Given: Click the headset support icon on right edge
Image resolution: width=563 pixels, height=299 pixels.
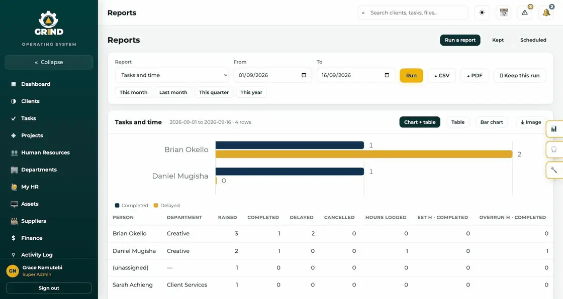Looking at the screenshot, I should click(x=553, y=149).
